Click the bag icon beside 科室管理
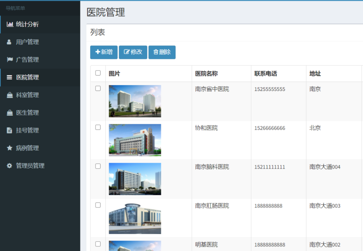The height and width of the screenshot is (251, 363). (x=10, y=95)
